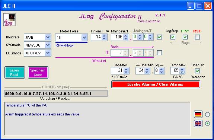214x140 pixels.
Task: Enable the RST flag checkbox
Action: pos(197,37)
